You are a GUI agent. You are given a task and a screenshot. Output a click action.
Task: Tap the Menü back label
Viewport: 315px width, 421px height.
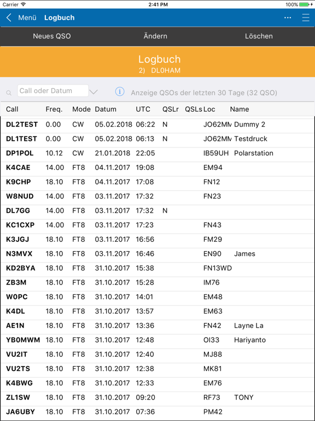click(x=27, y=18)
